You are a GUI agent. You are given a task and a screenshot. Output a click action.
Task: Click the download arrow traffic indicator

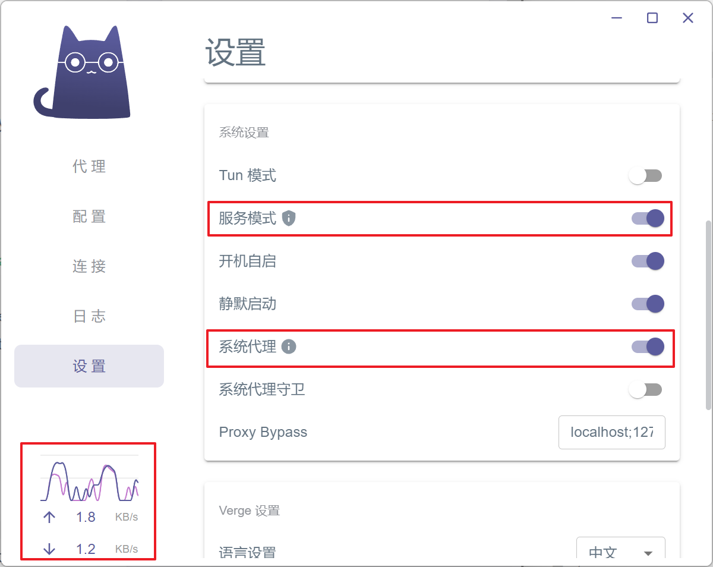49,549
